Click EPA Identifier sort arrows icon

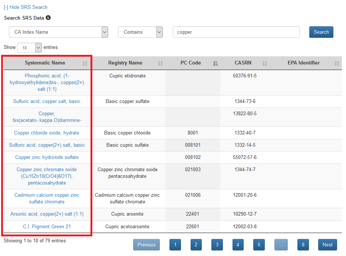(x=337, y=63)
